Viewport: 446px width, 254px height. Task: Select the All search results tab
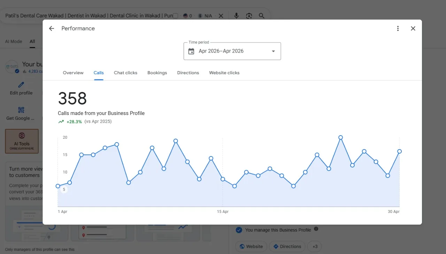32,41
